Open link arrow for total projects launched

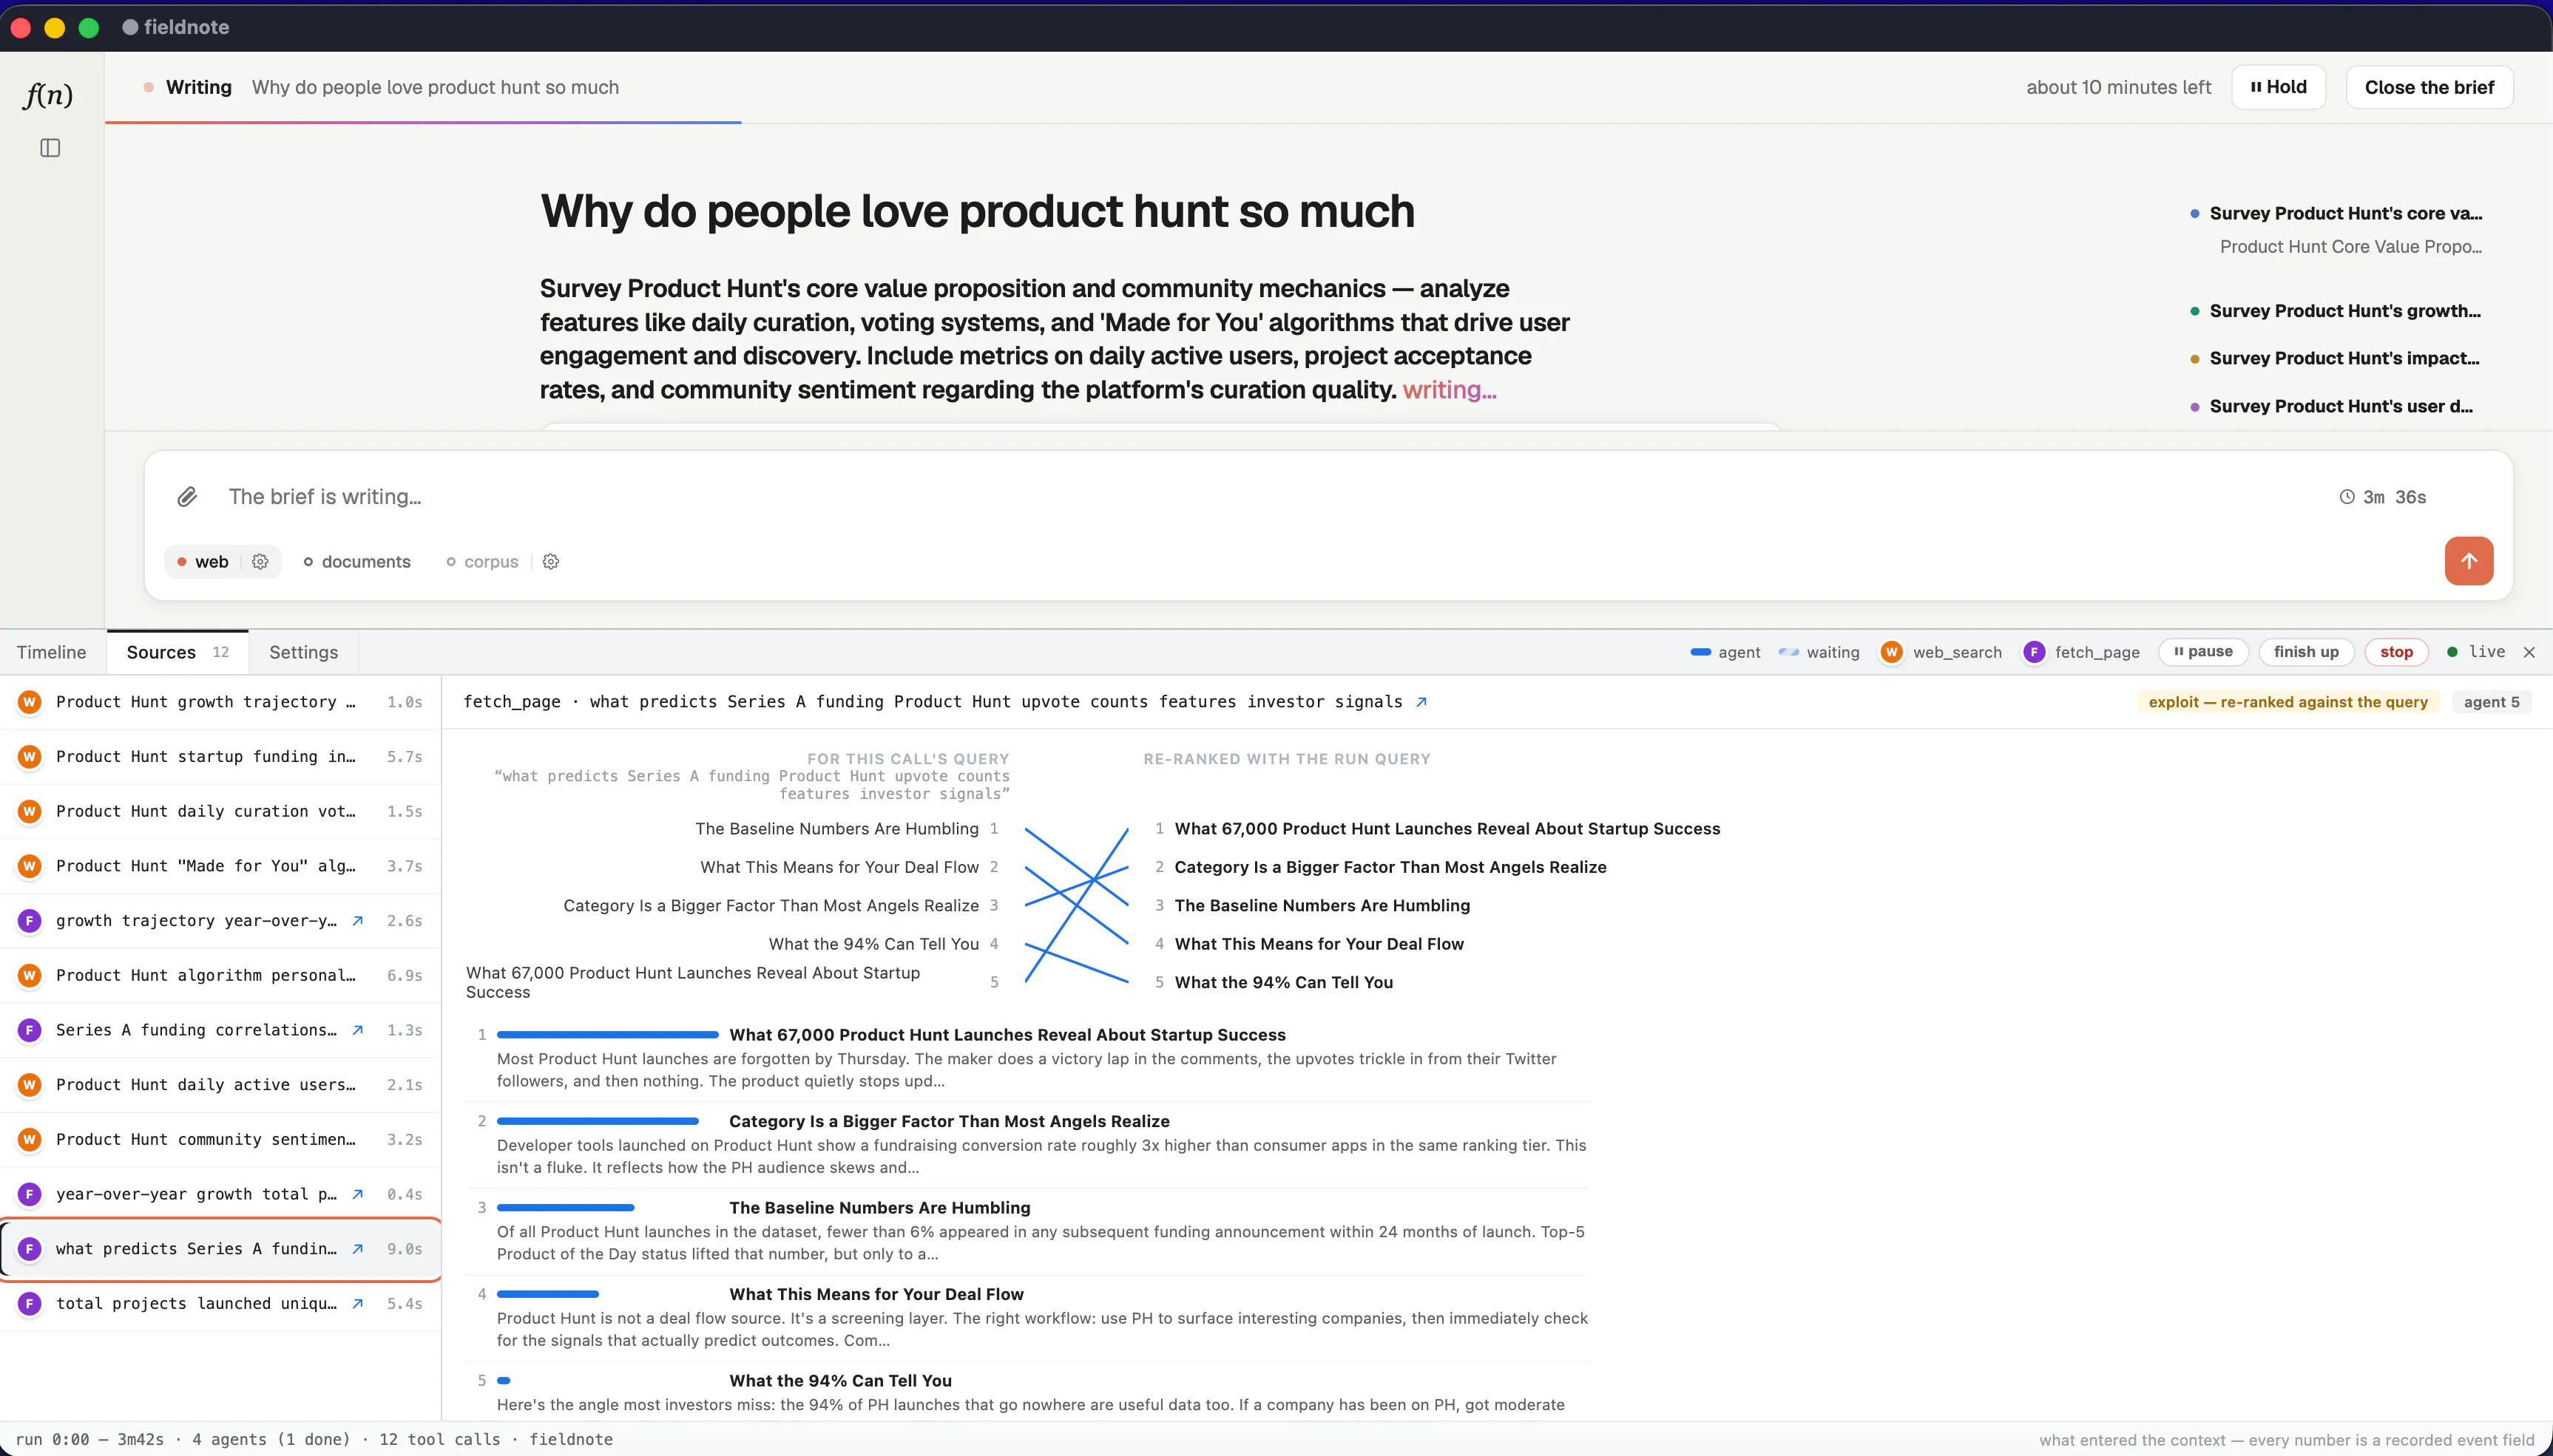point(357,1304)
